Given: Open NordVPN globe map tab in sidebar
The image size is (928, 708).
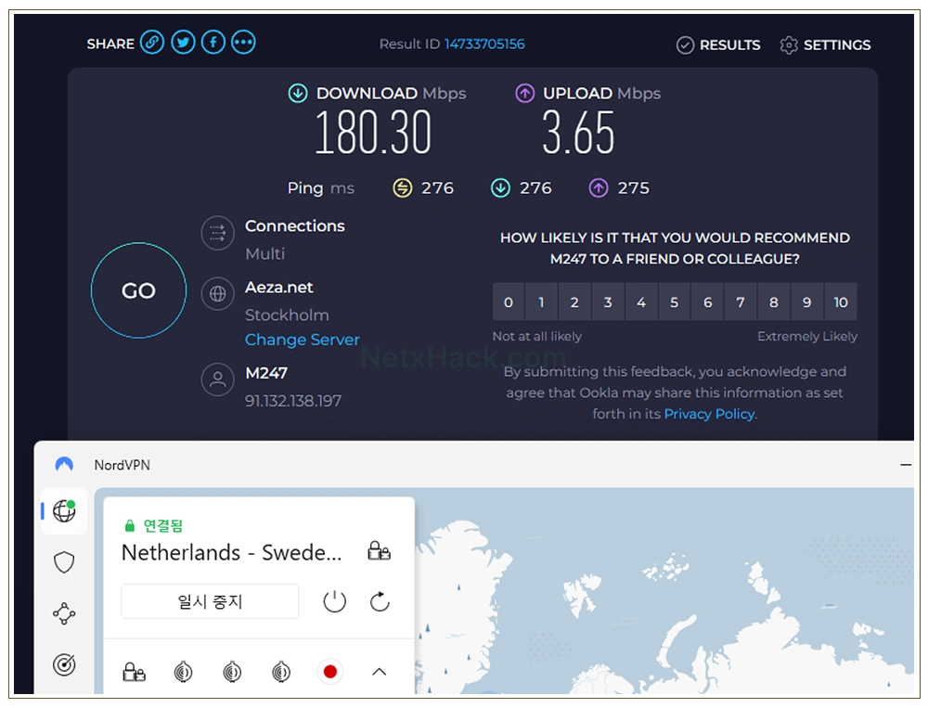Looking at the screenshot, I should tap(64, 511).
